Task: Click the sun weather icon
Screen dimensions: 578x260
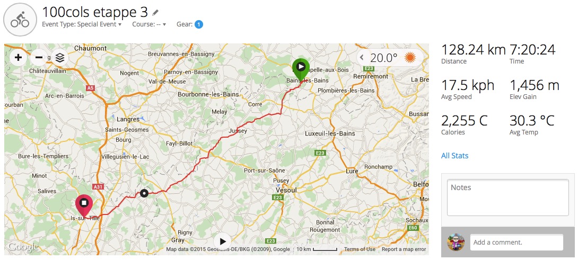Action: [410, 57]
